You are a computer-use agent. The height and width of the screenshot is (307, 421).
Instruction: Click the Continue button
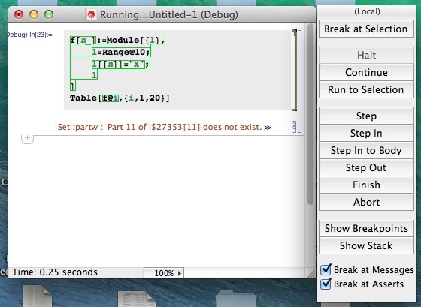click(x=366, y=72)
